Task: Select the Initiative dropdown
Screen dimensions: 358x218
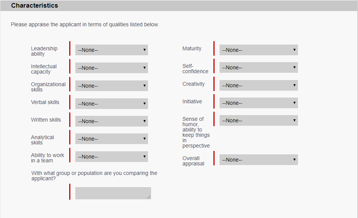Action: [259, 103]
